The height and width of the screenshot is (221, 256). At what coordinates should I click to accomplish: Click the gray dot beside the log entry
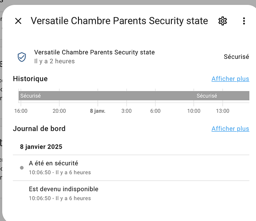click(22, 168)
